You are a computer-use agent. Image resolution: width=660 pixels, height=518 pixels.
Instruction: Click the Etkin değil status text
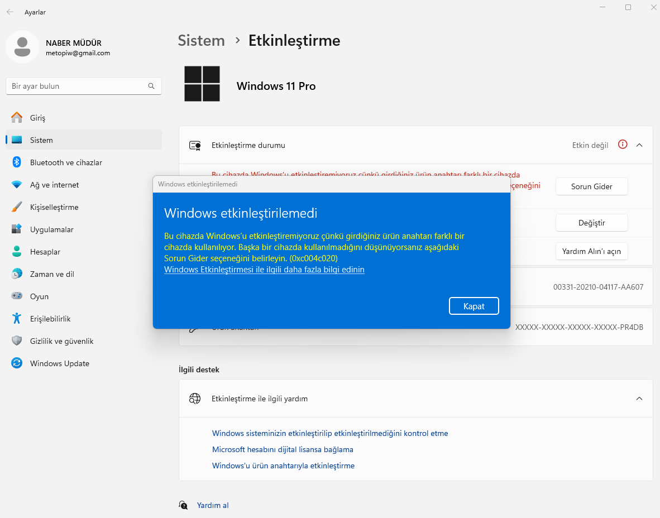590,145
